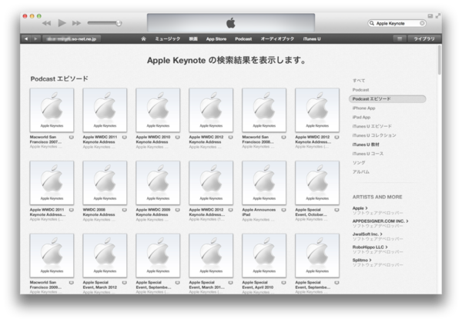Open Apple Special Event, October thumbnail
The image size is (462, 322).
click(317, 183)
